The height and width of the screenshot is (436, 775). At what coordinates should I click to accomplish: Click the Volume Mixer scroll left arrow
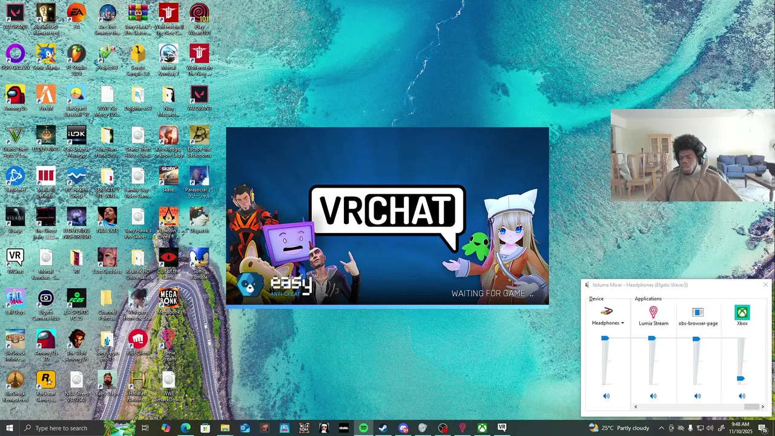coord(636,407)
